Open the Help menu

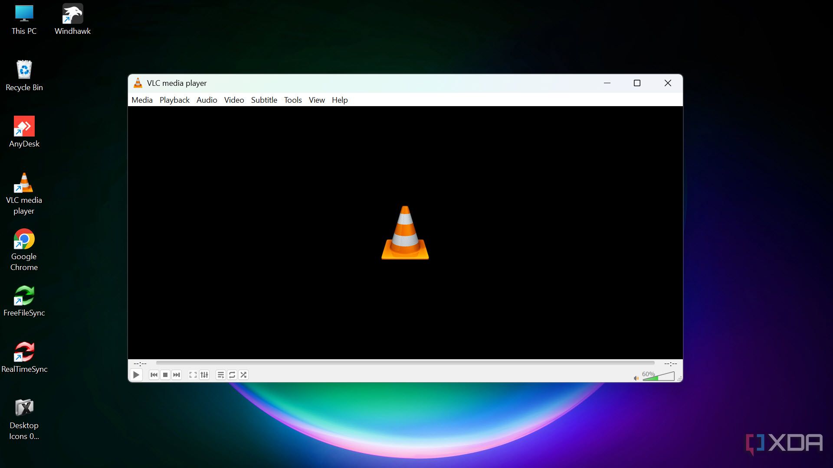click(340, 100)
